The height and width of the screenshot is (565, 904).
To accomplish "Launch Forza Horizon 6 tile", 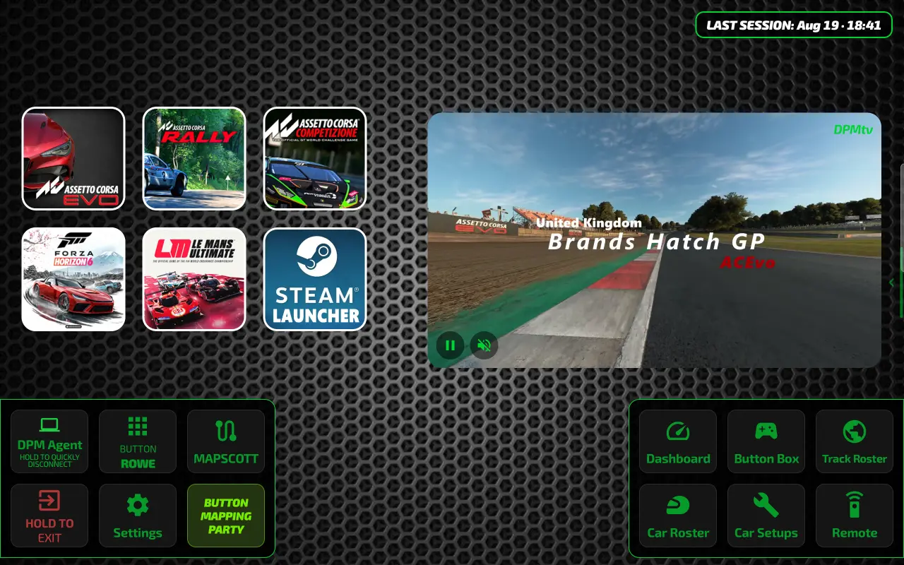I will (73, 280).
